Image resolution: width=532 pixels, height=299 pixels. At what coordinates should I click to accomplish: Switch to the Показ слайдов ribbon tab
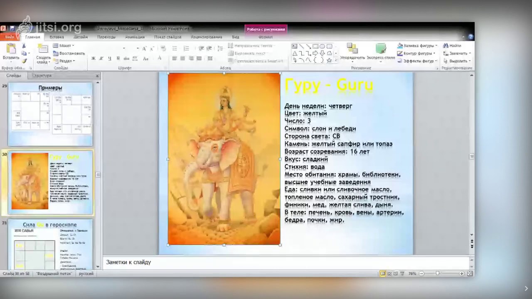coord(168,37)
